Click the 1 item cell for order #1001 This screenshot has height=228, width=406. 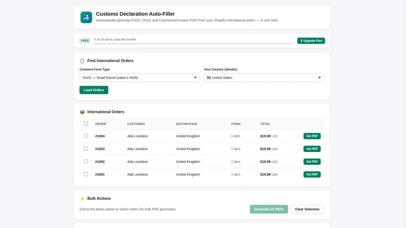[x=235, y=174]
